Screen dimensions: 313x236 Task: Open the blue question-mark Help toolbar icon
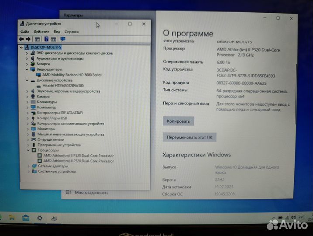tap(46, 39)
